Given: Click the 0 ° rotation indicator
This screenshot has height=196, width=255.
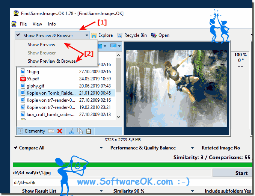Looking at the screenshot, I should [241, 60].
